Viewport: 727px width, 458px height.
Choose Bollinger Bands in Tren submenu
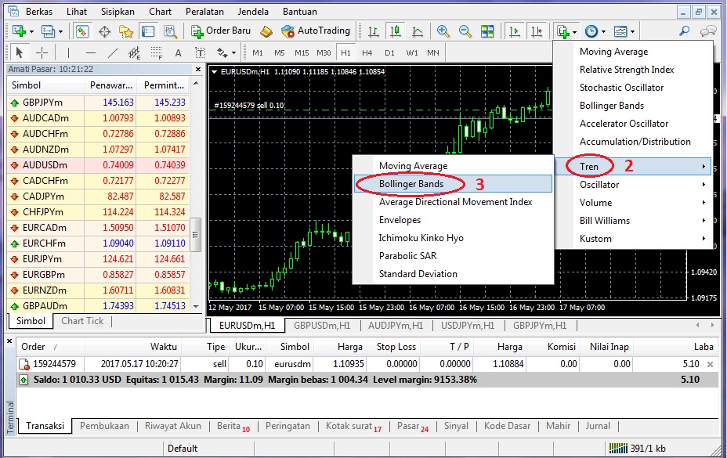(x=453, y=184)
